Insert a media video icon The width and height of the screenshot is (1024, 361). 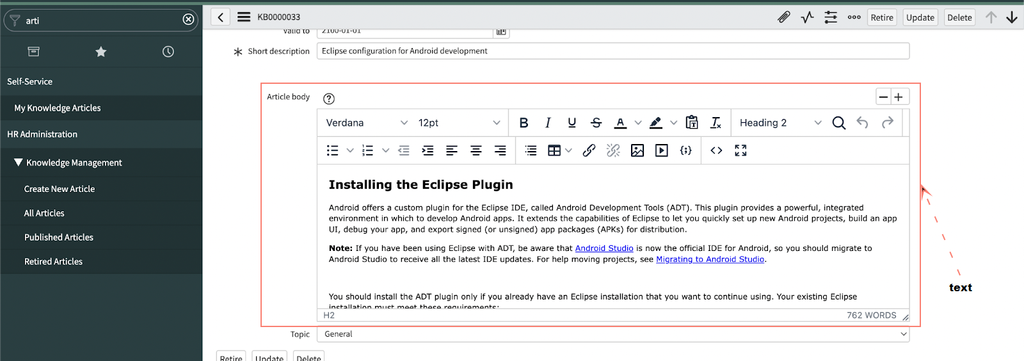click(662, 150)
